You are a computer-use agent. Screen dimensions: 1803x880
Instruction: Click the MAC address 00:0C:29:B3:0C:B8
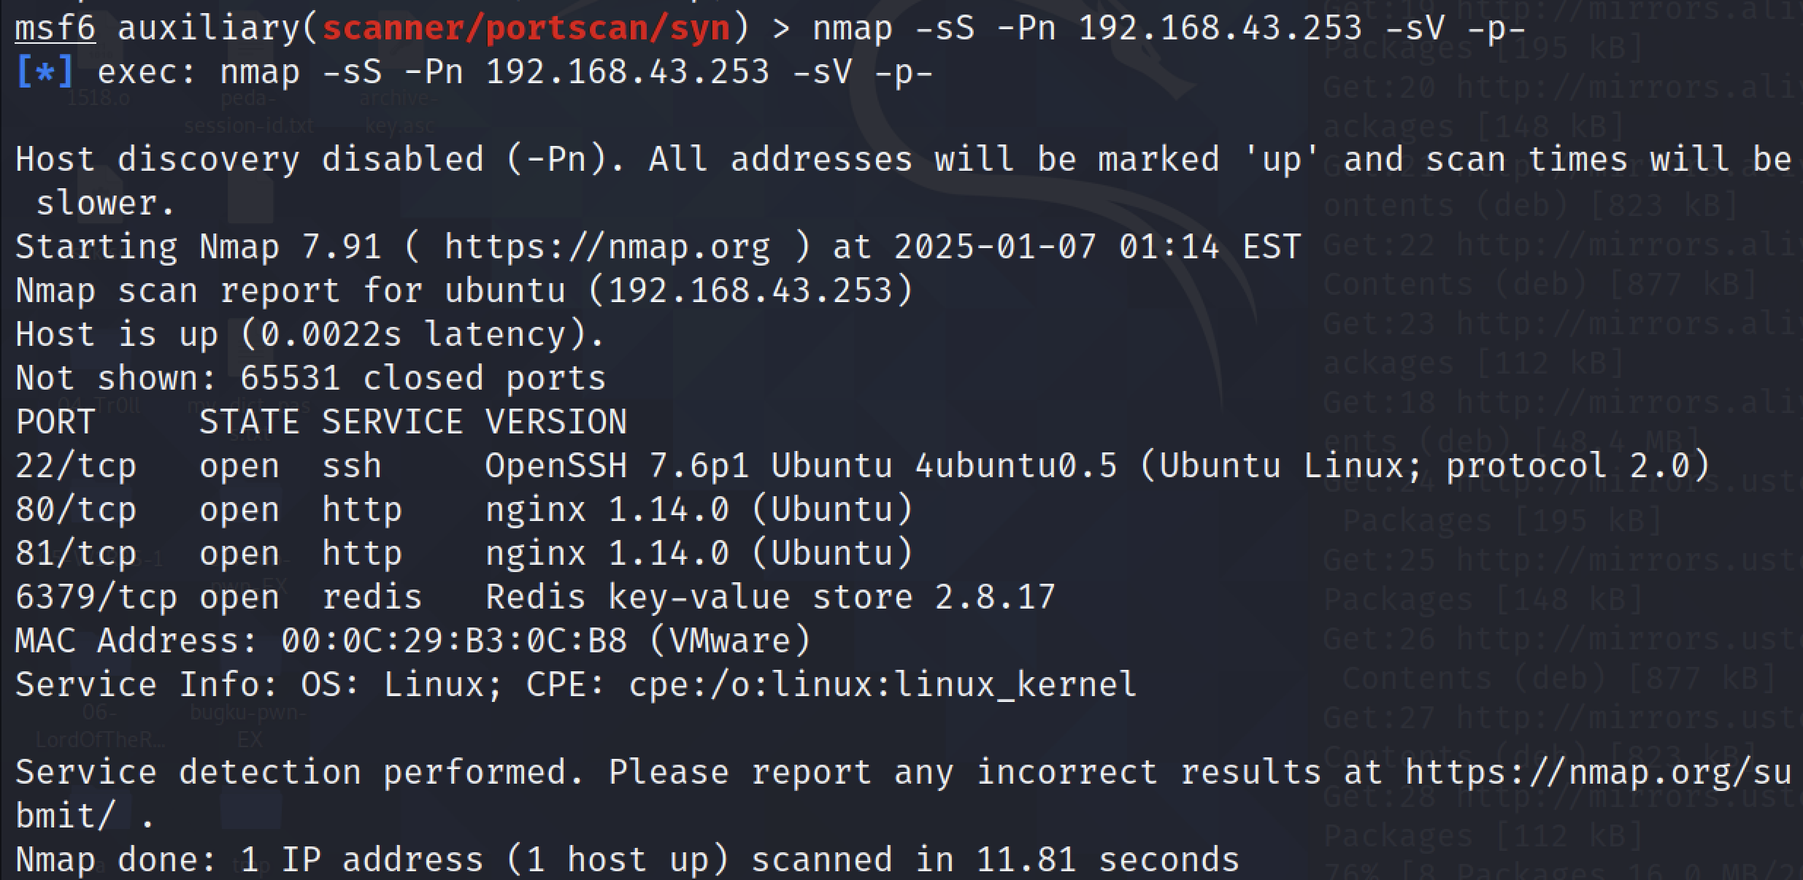453,641
